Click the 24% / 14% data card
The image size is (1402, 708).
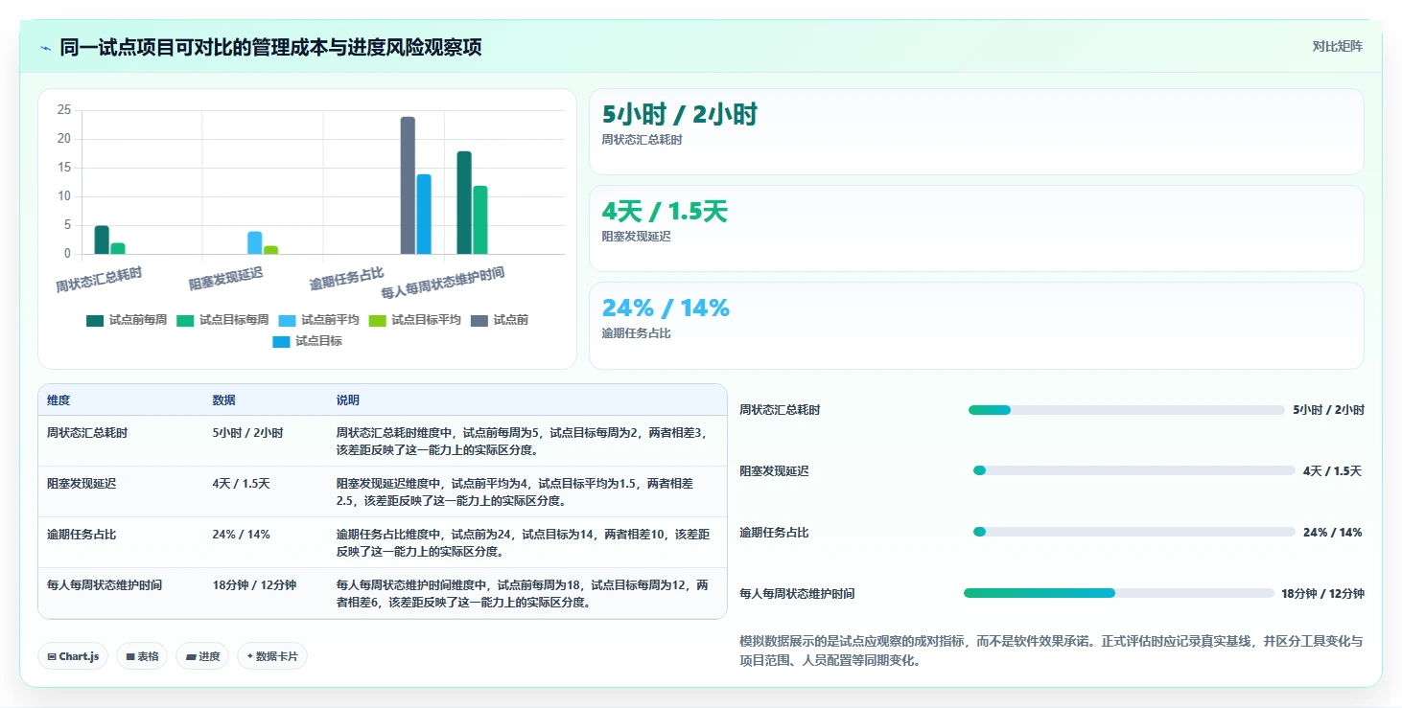point(976,325)
